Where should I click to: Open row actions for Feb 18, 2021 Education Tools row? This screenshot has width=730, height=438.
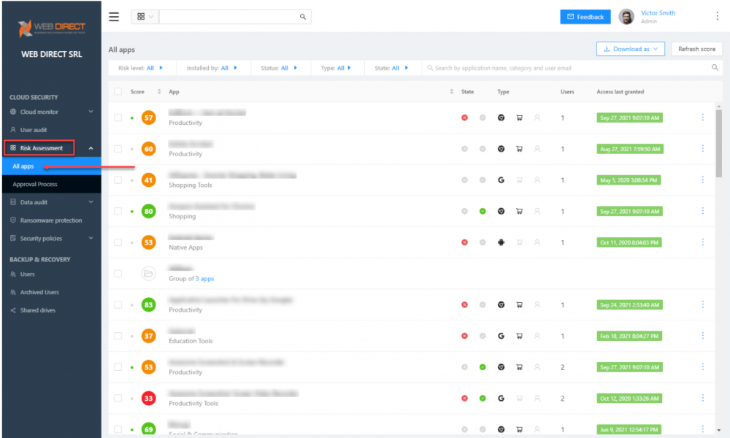[x=703, y=336]
